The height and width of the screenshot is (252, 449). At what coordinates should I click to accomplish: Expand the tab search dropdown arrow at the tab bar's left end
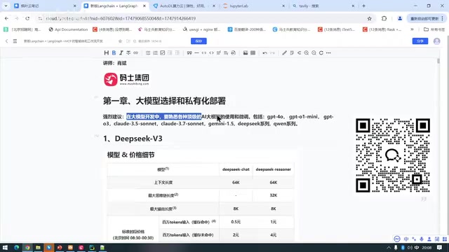[x=6, y=6]
